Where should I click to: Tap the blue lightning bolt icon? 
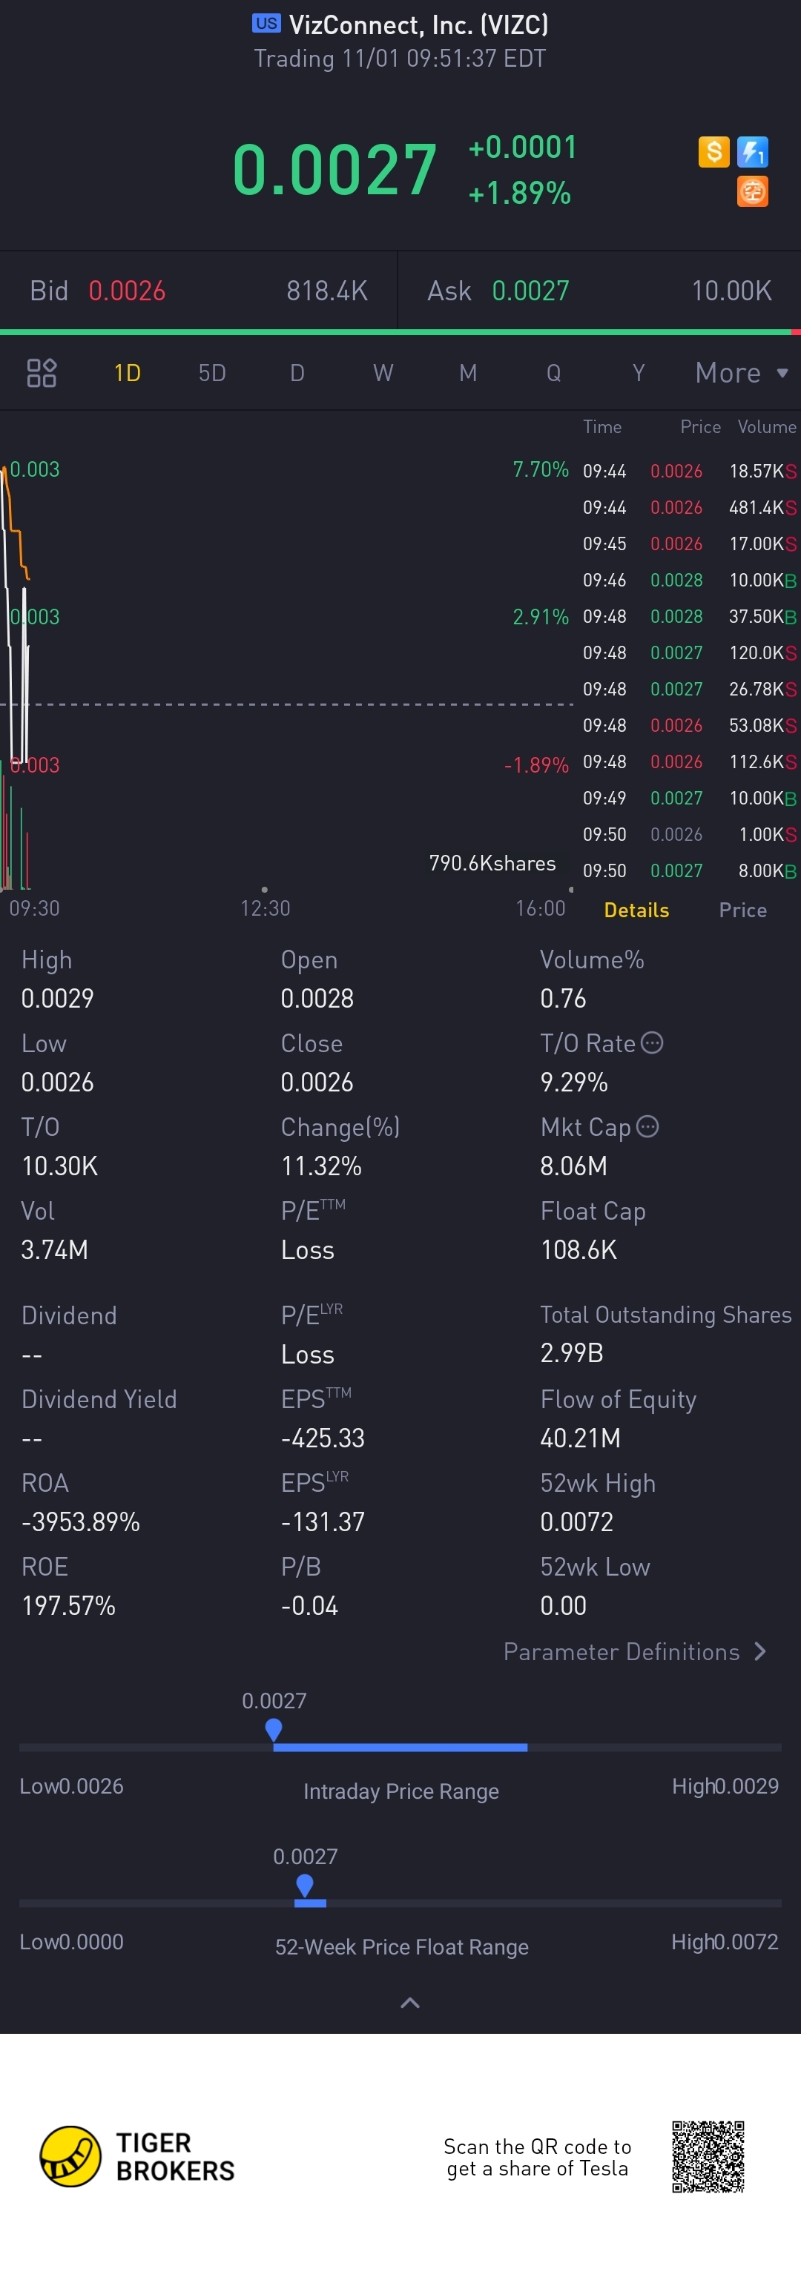point(752,152)
